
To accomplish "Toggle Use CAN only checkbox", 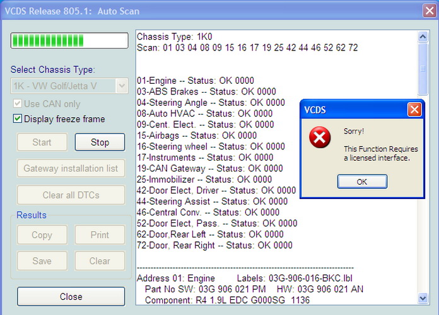I will 18,103.
